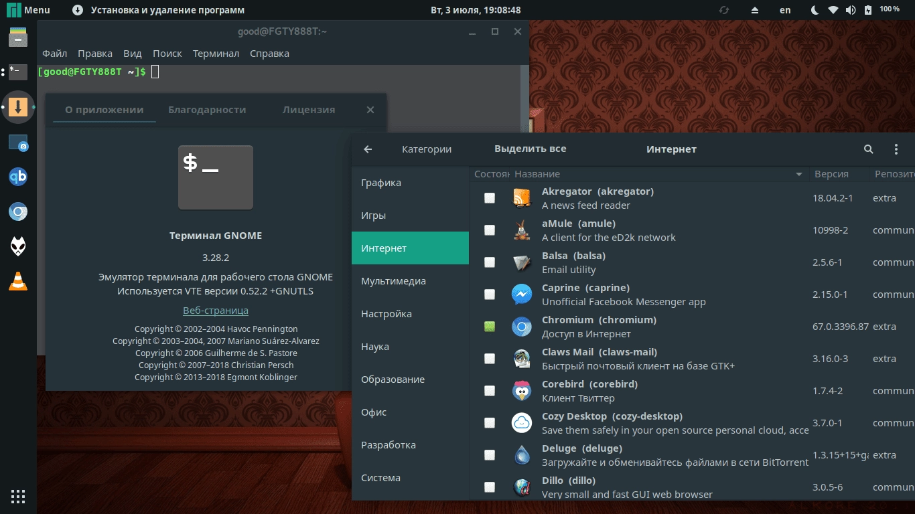
Task: Check the Cozy Desktop package checkbox
Action: (490, 423)
